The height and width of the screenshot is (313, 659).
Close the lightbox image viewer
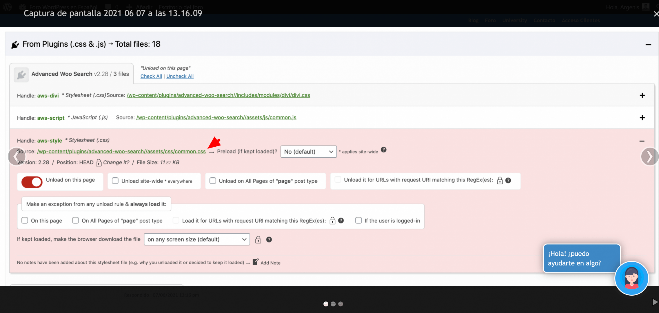click(x=656, y=14)
